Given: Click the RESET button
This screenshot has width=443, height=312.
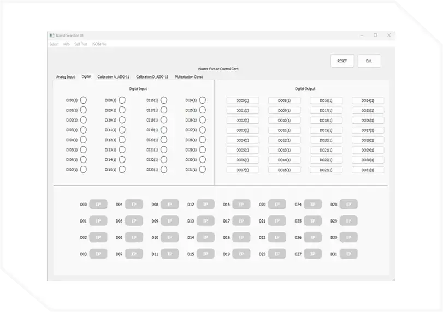Looking at the screenshot, I should pos(342,61).
